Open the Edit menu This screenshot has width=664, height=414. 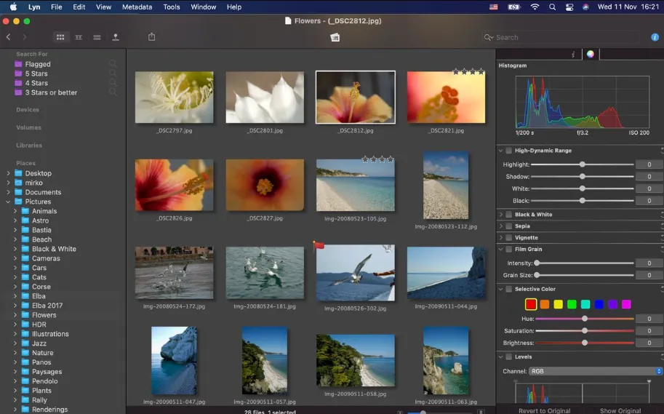coord(79,7)
